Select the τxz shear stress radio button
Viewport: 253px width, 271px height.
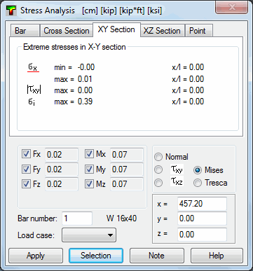(x=158, y=183)
